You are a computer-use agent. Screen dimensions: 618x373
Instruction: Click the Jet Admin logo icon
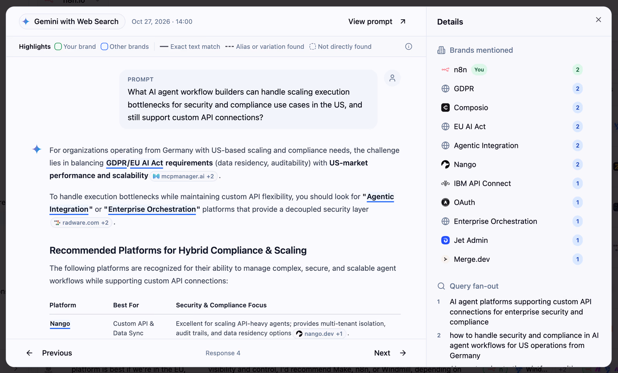click(445, 240)
